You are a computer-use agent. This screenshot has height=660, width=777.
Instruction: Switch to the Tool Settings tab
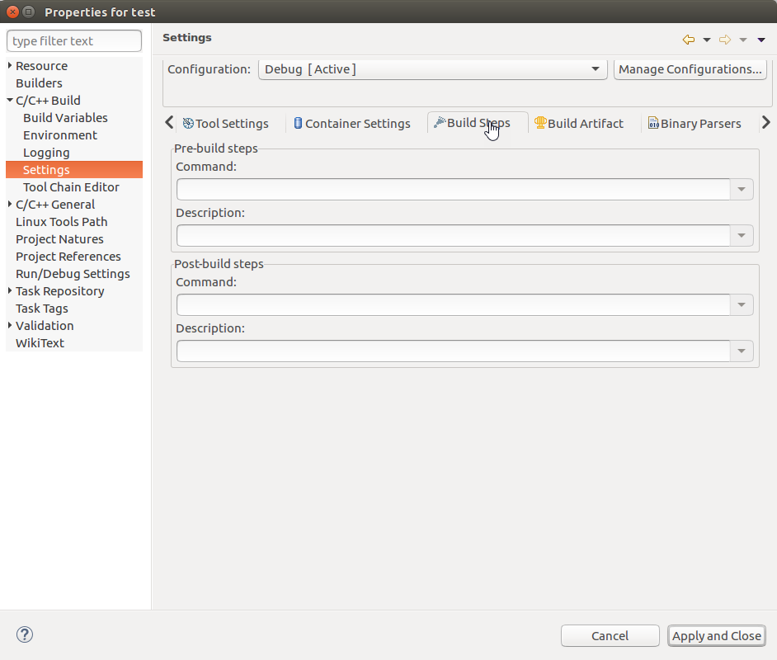tap(225, 124)
